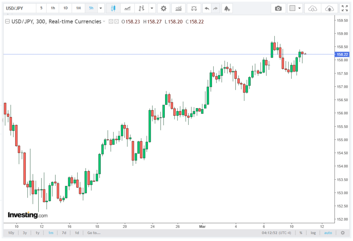Open the time interval dropdown arrow
The image size is (353, 241).
click(101, 8)
